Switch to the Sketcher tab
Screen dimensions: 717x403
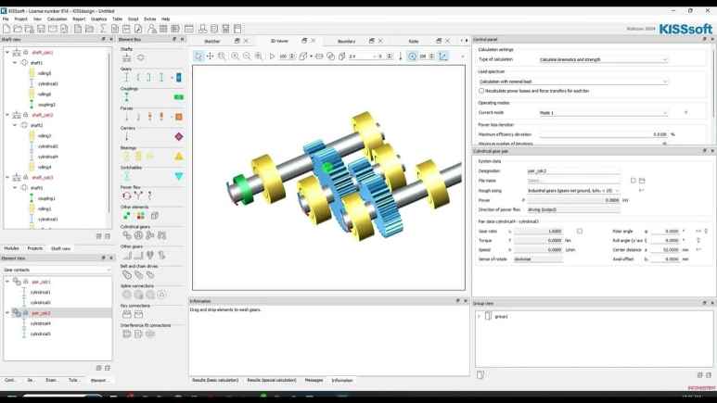coord(212,41)
